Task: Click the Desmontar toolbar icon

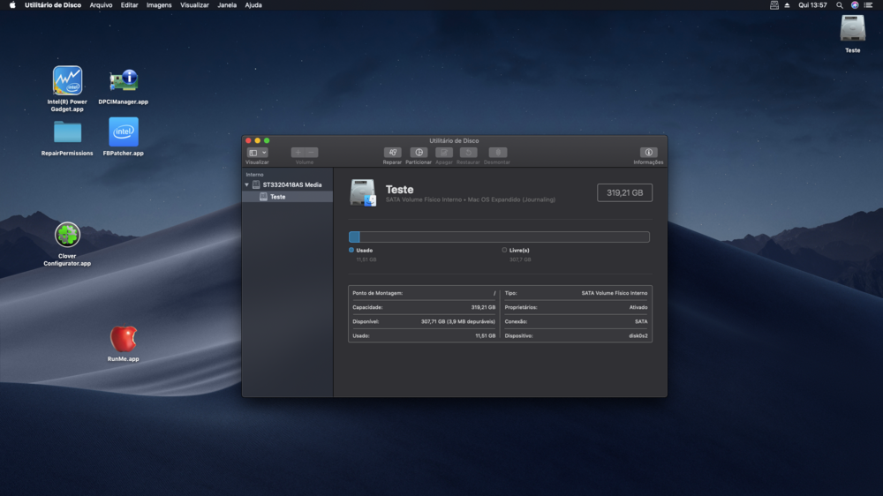Action: pos(497,153)
